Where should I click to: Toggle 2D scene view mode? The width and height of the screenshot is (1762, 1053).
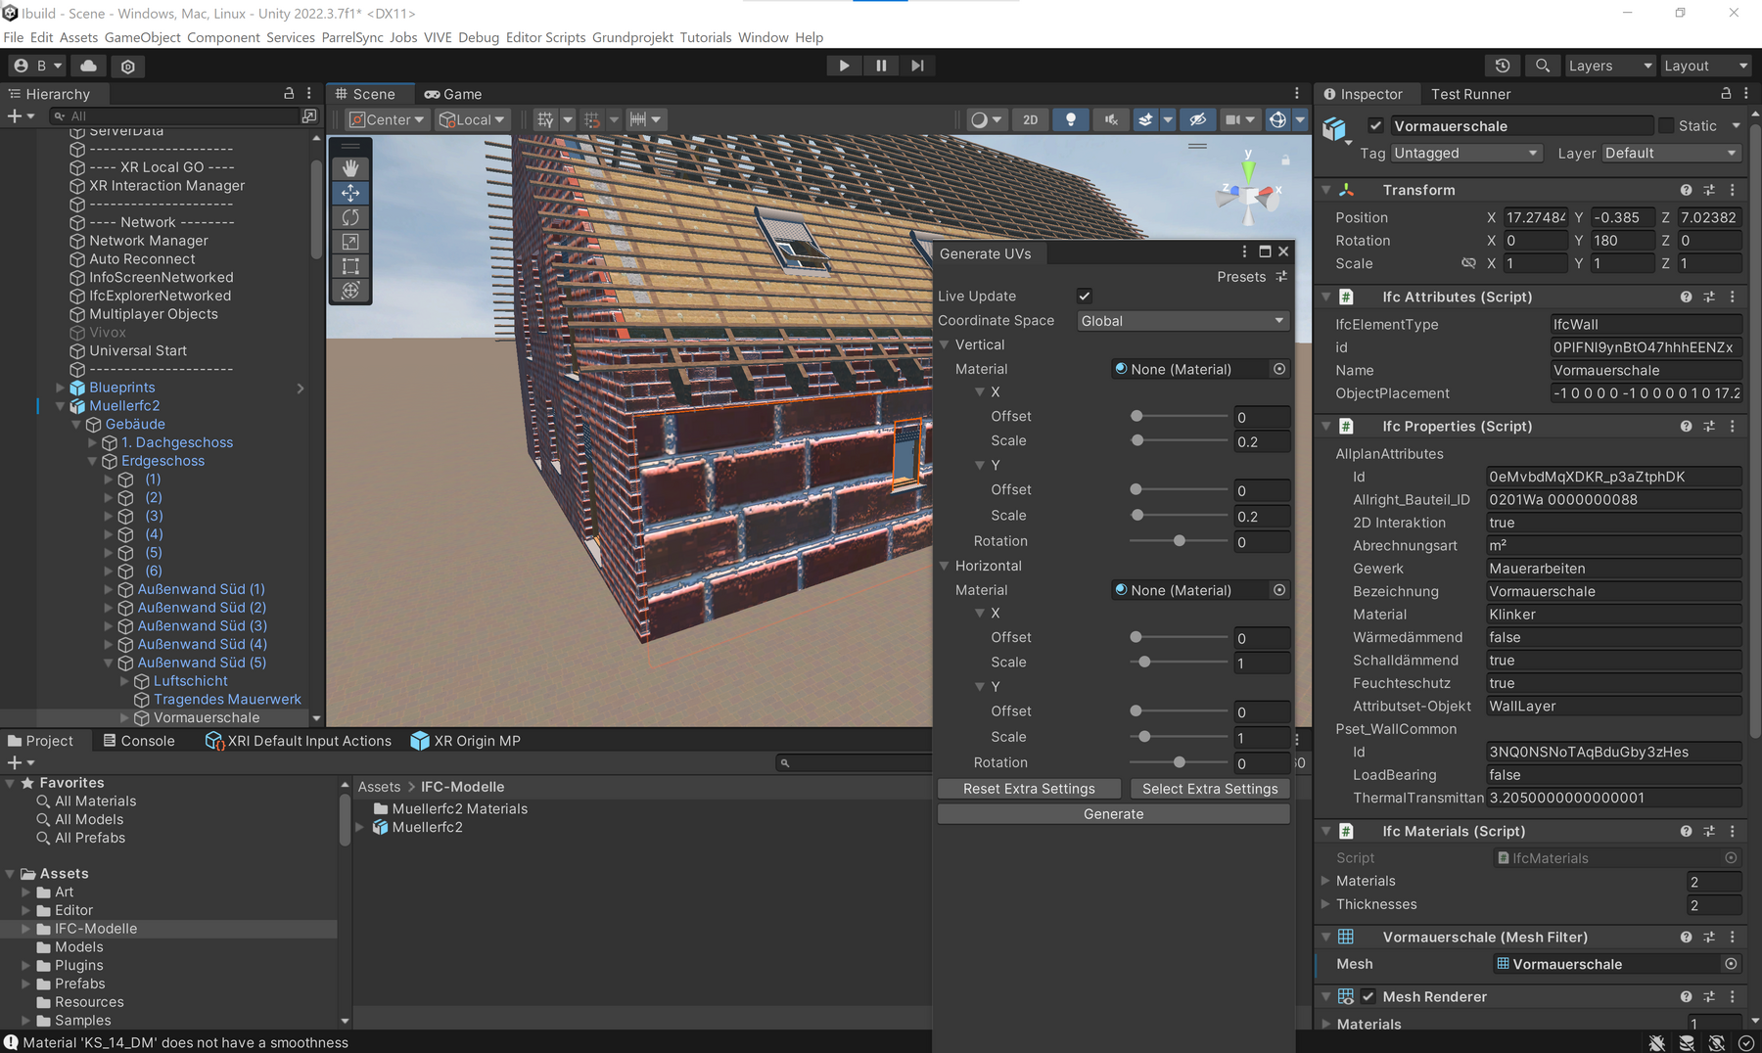coord(1030,119)
